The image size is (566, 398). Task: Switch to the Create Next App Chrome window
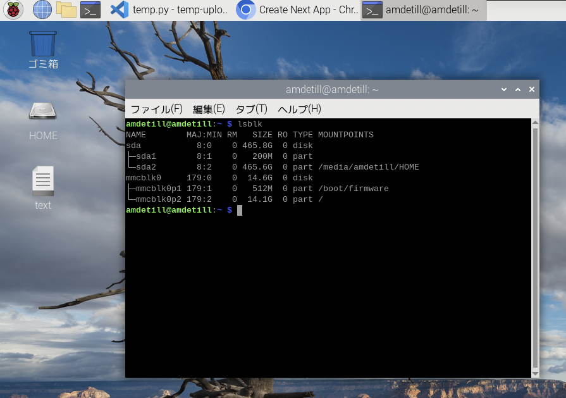tap(297, 9)
